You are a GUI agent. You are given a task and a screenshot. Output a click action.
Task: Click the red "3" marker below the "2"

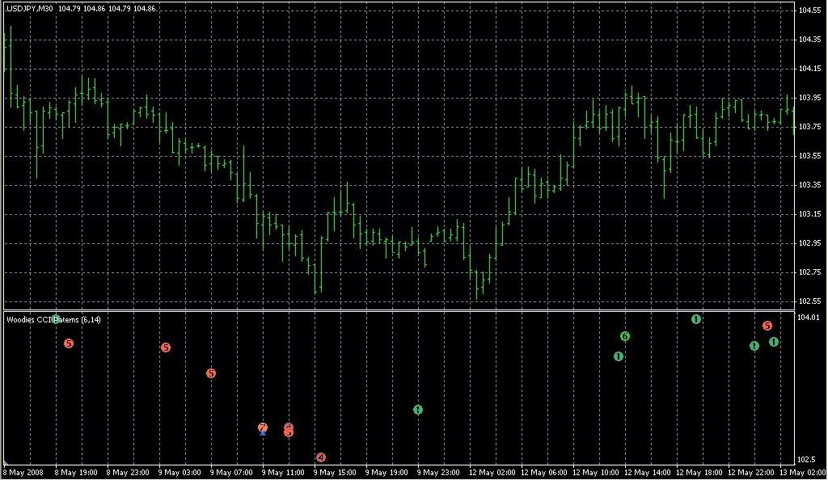point(287,434)
